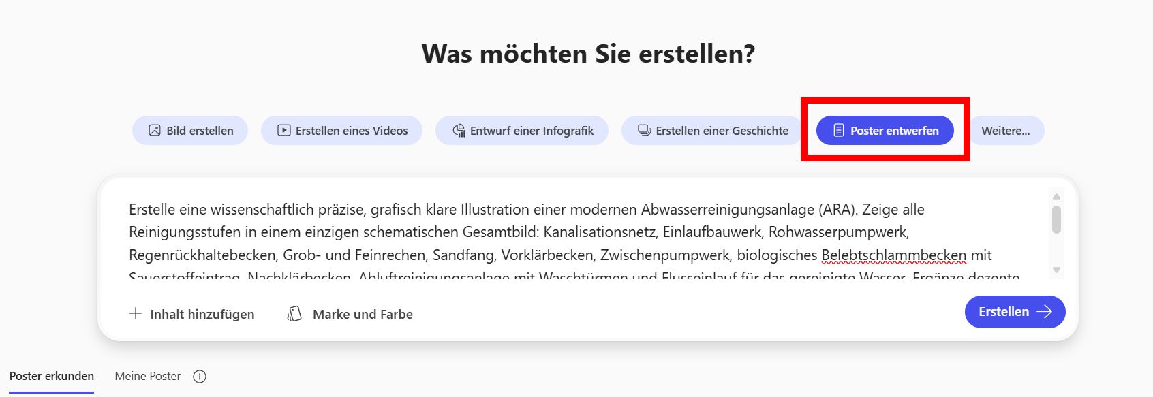Click the Marke und Farbe swatch icon

point(294,314)
